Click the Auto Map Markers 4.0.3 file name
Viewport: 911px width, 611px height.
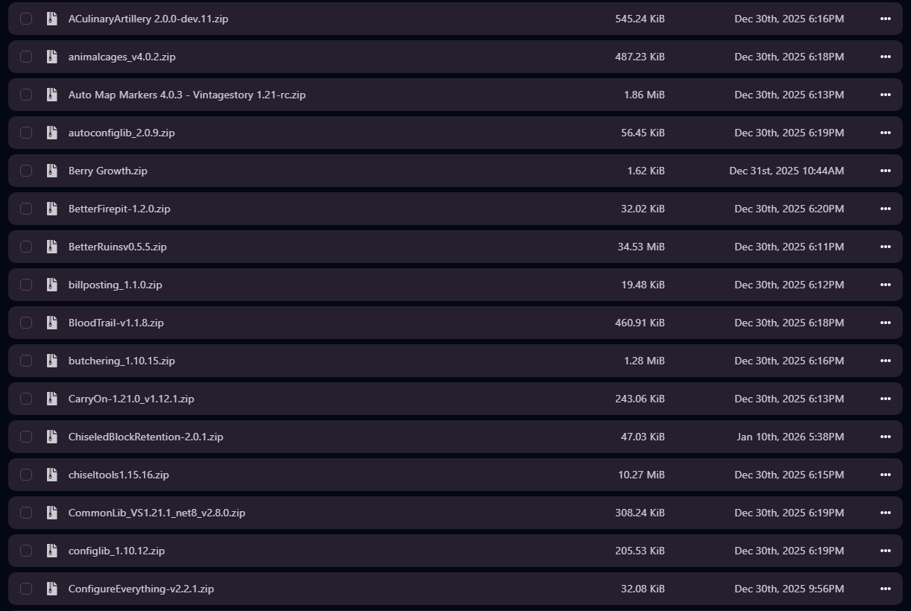(x=186, y=95)
